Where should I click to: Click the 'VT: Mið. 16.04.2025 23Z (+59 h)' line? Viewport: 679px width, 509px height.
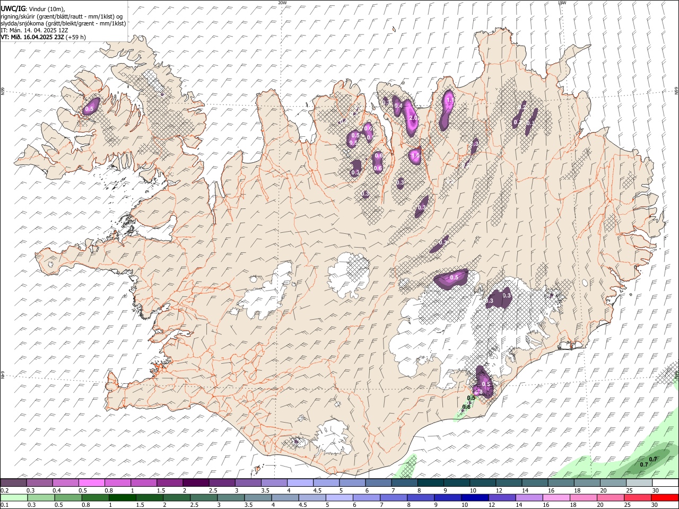click(x=43, y=37)
